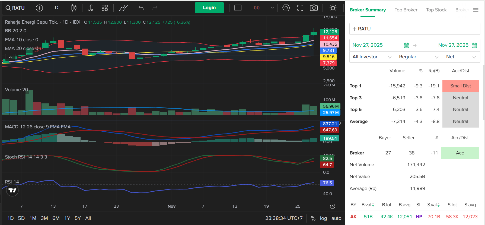485x225 pixels.
Task: Switch to Top Broker tab
Action: [x=406, y=10]
